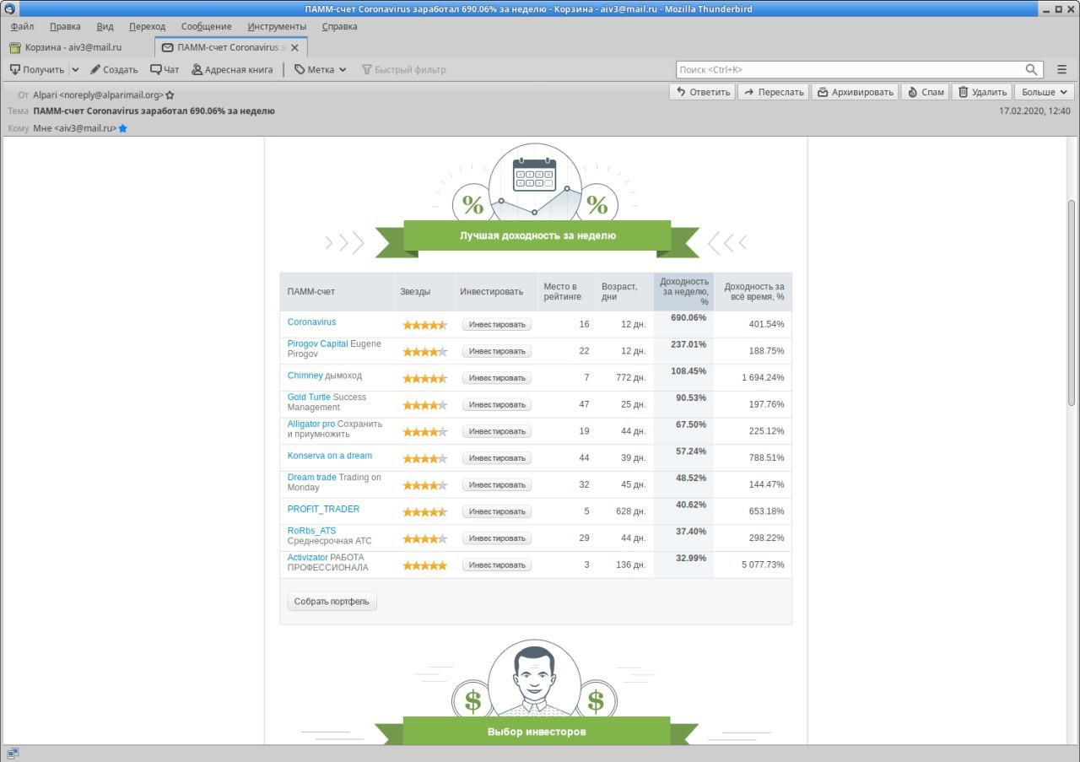
Task: Click the star rating of Activizator row
Action: [425, 565]
